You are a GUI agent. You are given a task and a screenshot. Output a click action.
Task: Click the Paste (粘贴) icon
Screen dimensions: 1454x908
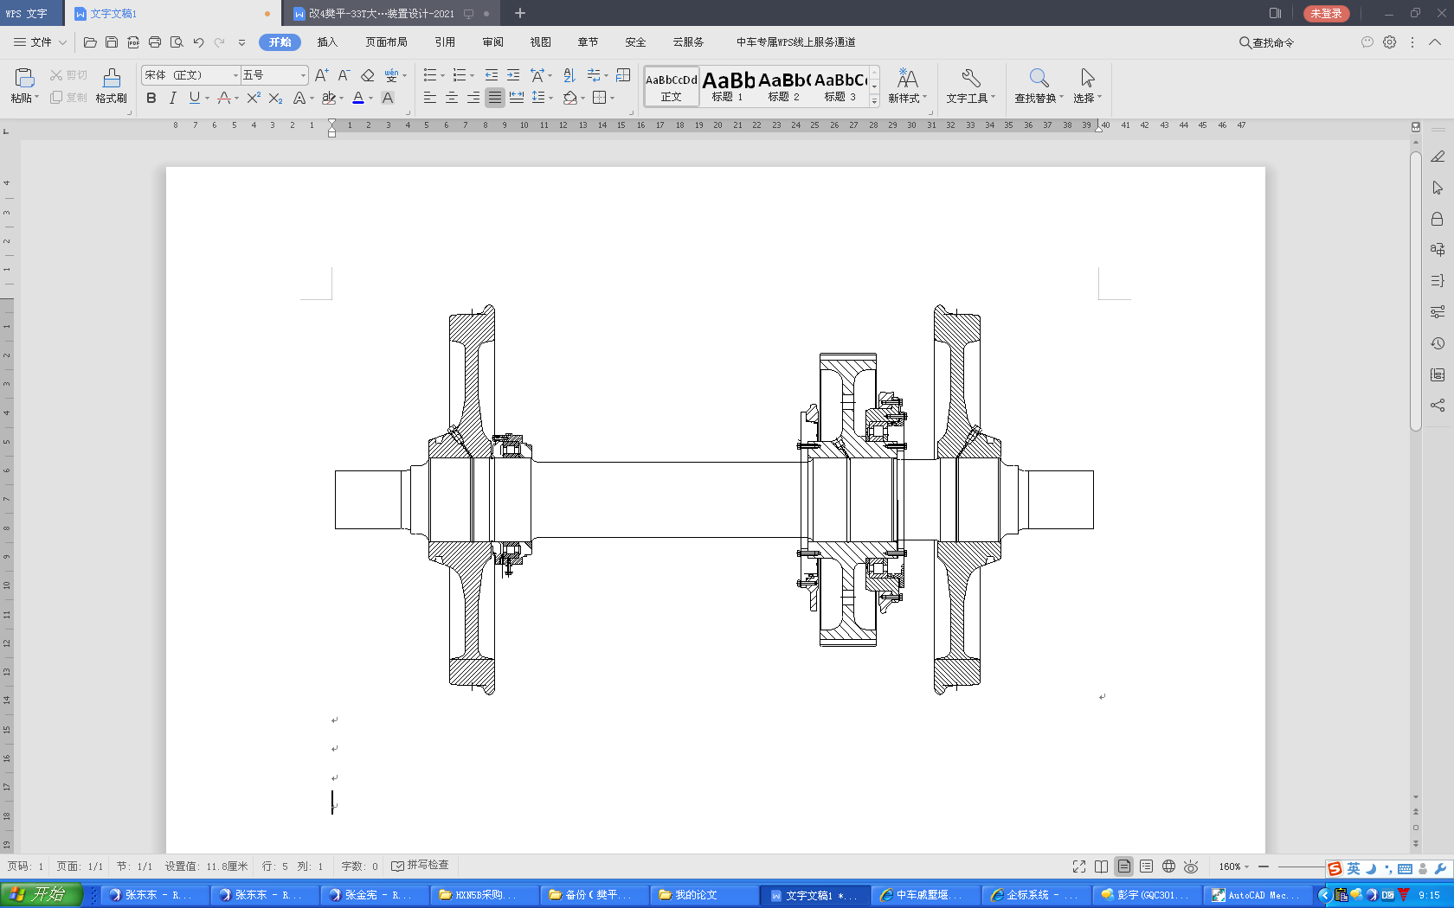pyautogui.click(x=24, y=78)
